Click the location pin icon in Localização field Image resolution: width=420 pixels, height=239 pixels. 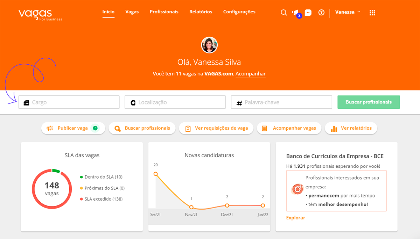[x=133, y=103]
